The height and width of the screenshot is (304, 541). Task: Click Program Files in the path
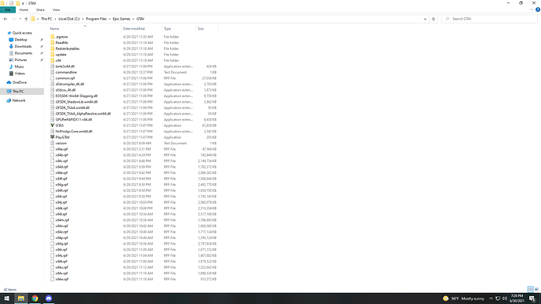pos(96,19)
